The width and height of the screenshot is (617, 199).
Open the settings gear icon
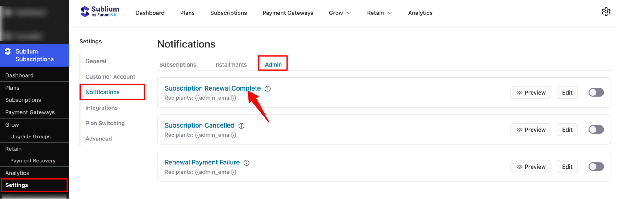(606, 12)
